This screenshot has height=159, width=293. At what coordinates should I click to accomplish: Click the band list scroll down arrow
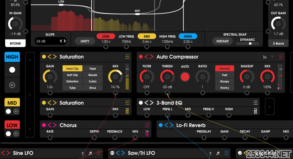coord(30,129)
